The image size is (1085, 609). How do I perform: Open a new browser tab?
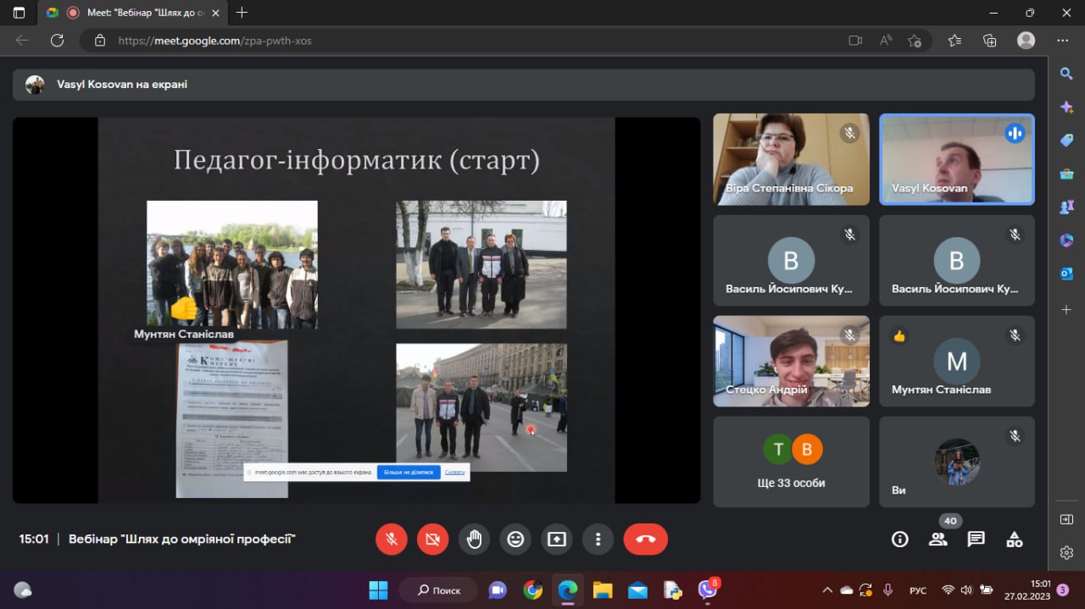pyautogui.click(x=242, y=13)
